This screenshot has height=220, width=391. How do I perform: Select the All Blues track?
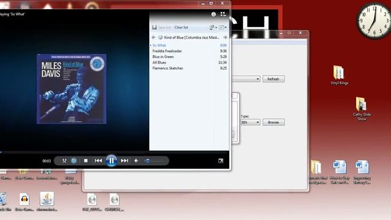[x=189, y=62]
